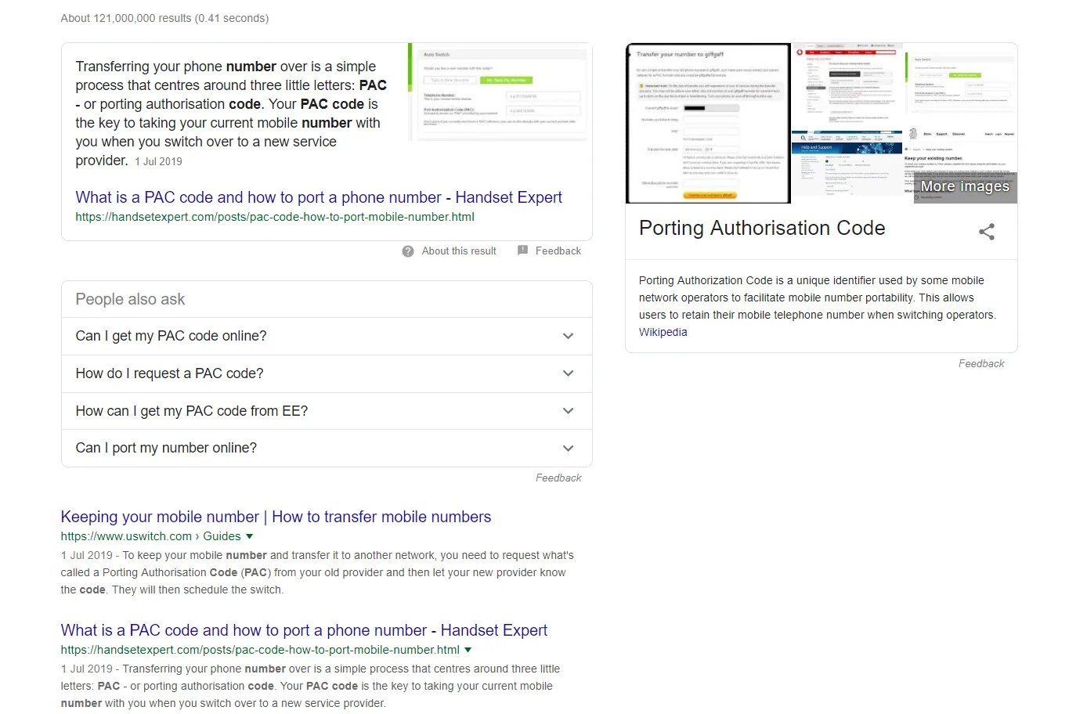Screen dimensions: 1087x714
Task: Click the uswitch.com › Guides URL text
Action: coord(150,536)
